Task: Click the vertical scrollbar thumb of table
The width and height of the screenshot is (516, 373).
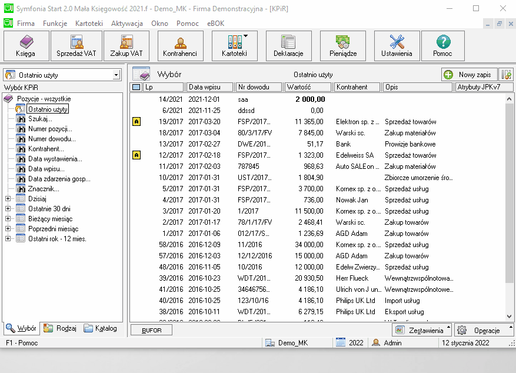Action: click(x=509, y=192)
